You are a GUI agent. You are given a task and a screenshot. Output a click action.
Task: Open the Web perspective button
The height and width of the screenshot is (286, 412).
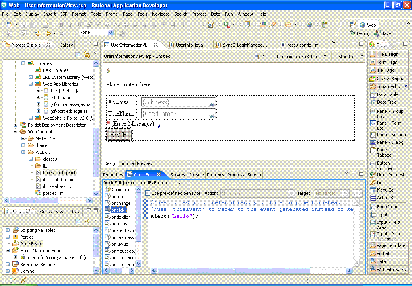[368, 25]
